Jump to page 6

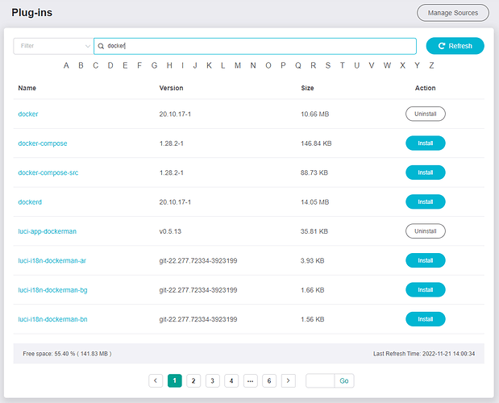pyautogui.click(x=269, y=380)
